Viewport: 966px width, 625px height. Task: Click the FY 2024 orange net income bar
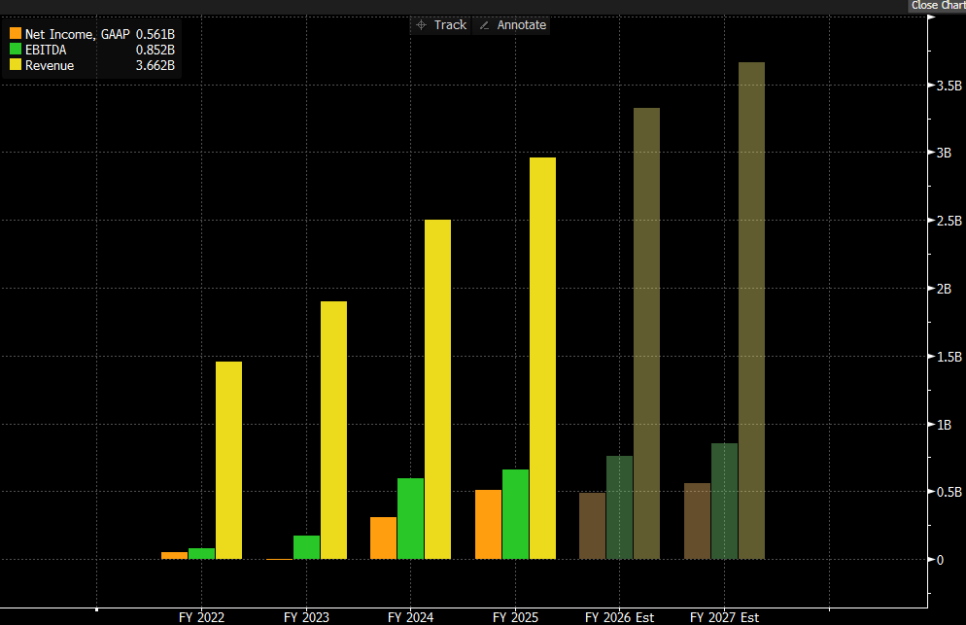(383, 538)
